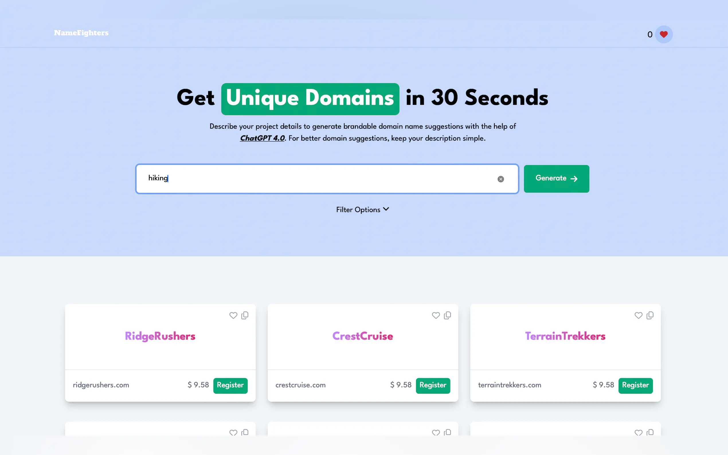
Task: Copy the TerrainTrekkers domain name
Action: tap(650, 315)
